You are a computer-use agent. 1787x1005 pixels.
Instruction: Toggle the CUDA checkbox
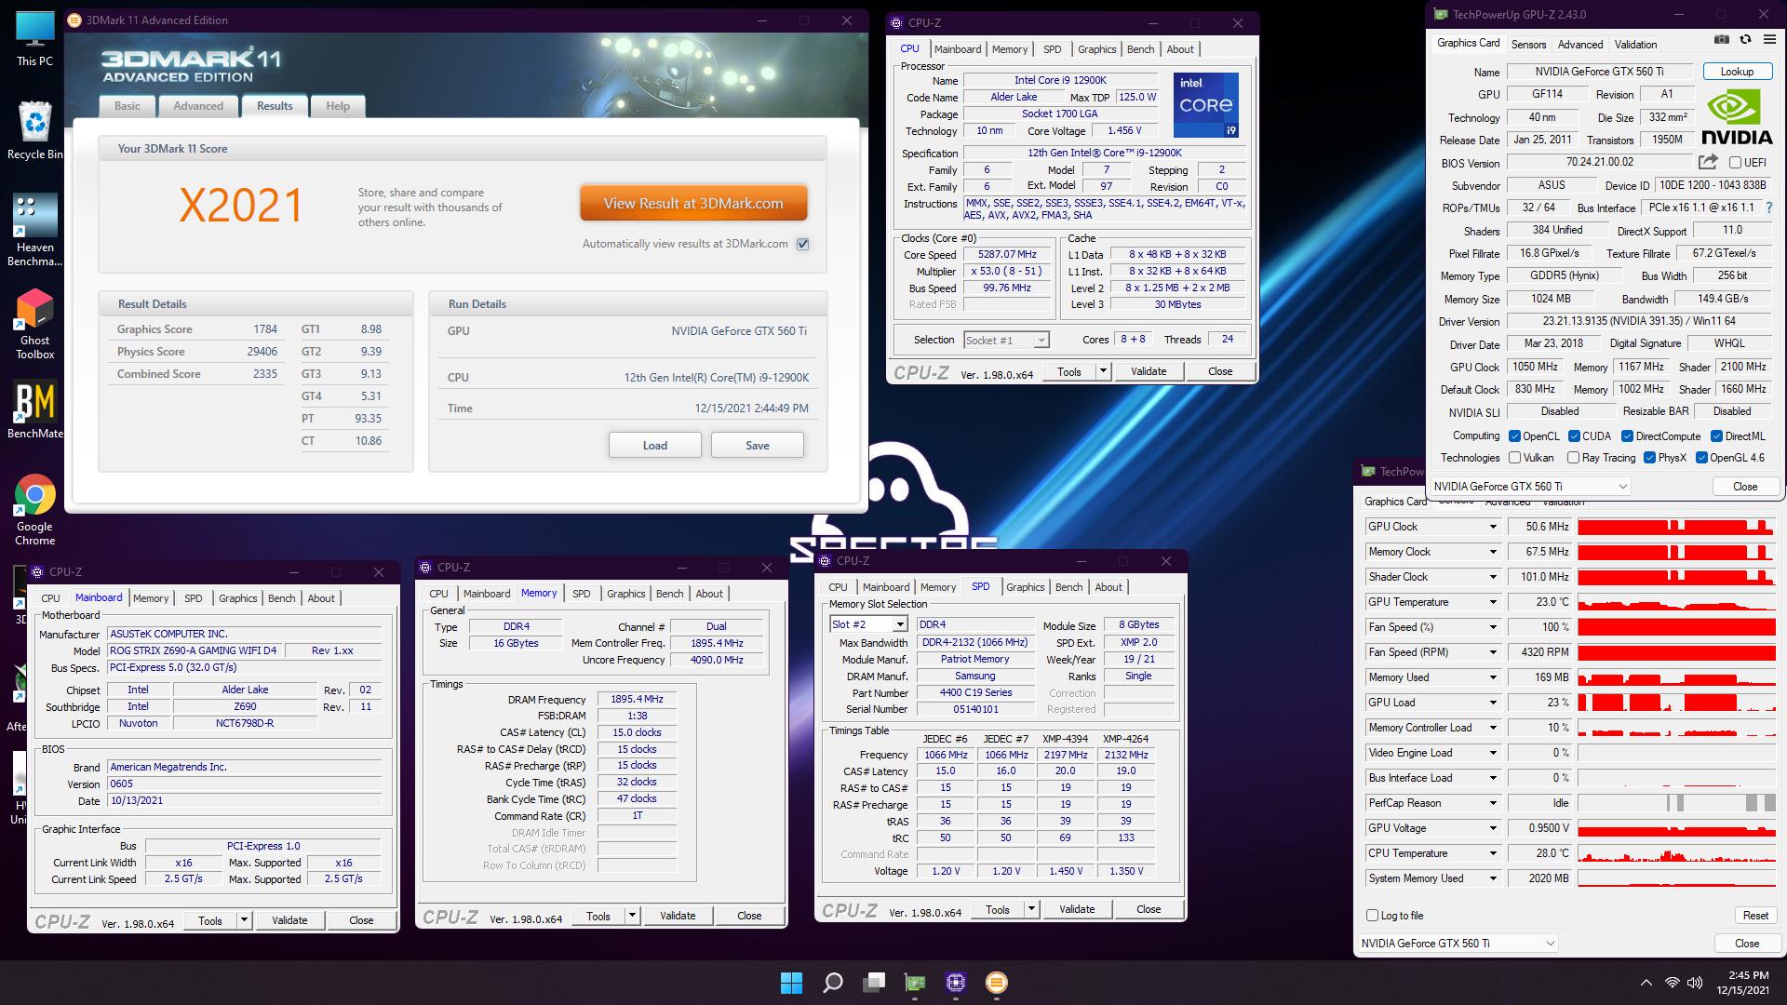(1574, 436)
